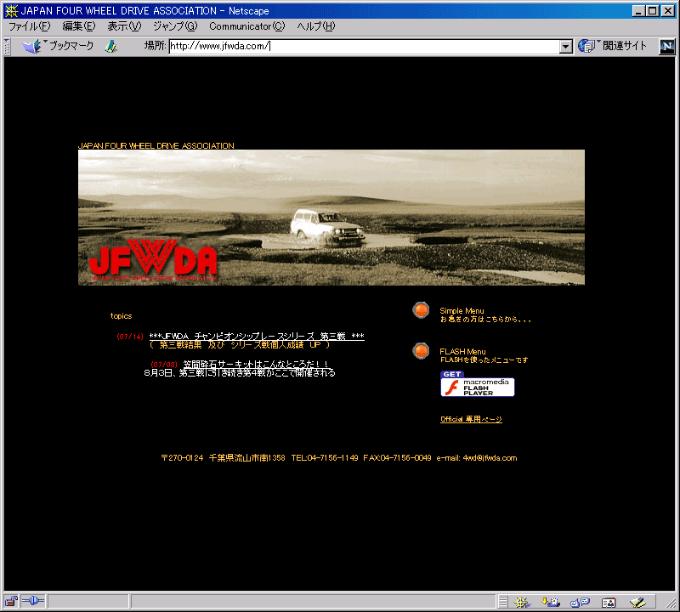Click the red JFWDA logo
680x612 pixels.
(153, 260)
